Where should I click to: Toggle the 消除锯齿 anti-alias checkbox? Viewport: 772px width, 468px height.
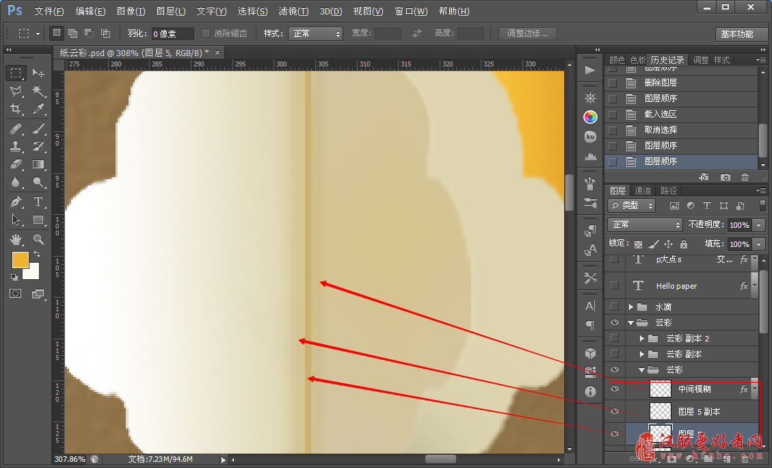207,33
